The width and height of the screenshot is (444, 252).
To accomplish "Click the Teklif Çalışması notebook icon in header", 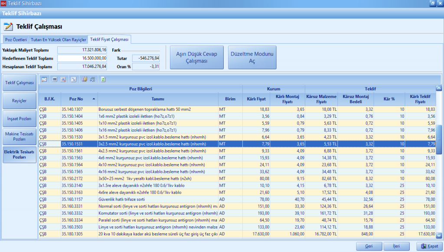I will pyautogui.click(x=8, y=26).
